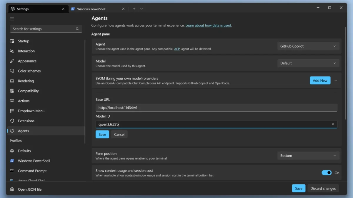Image resolution: width=353 pixels, height=198 pixels.
Task: Collapse the BYOM providers section chevron
Action: coord(335,80)
